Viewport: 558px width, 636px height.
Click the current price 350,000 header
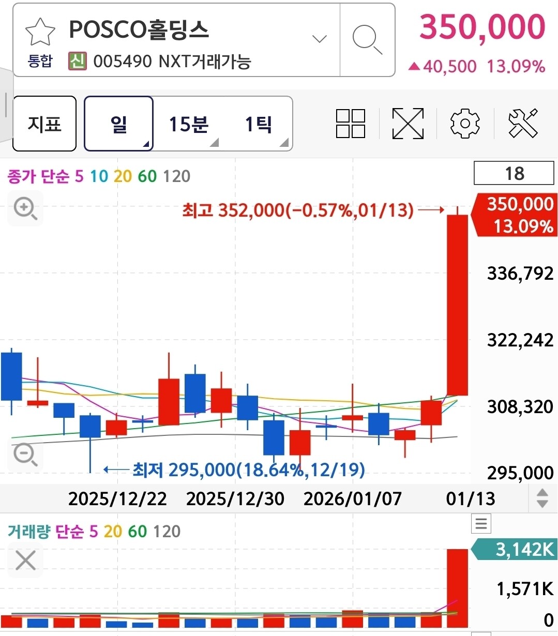click(482, 26)
